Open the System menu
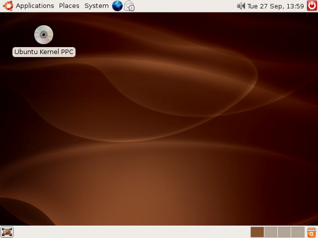The height and width of the screenshot is (238, 318). tap(96, 6)
